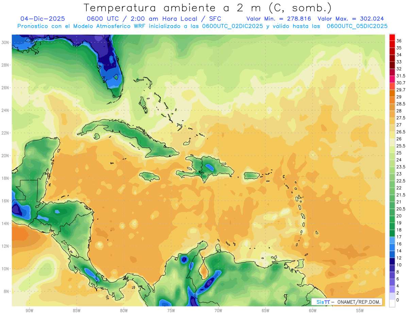Select the '55W' longitude label
The width and height of the screenshot is (408, 315).
pyautogui.click(x=360, y=311)
